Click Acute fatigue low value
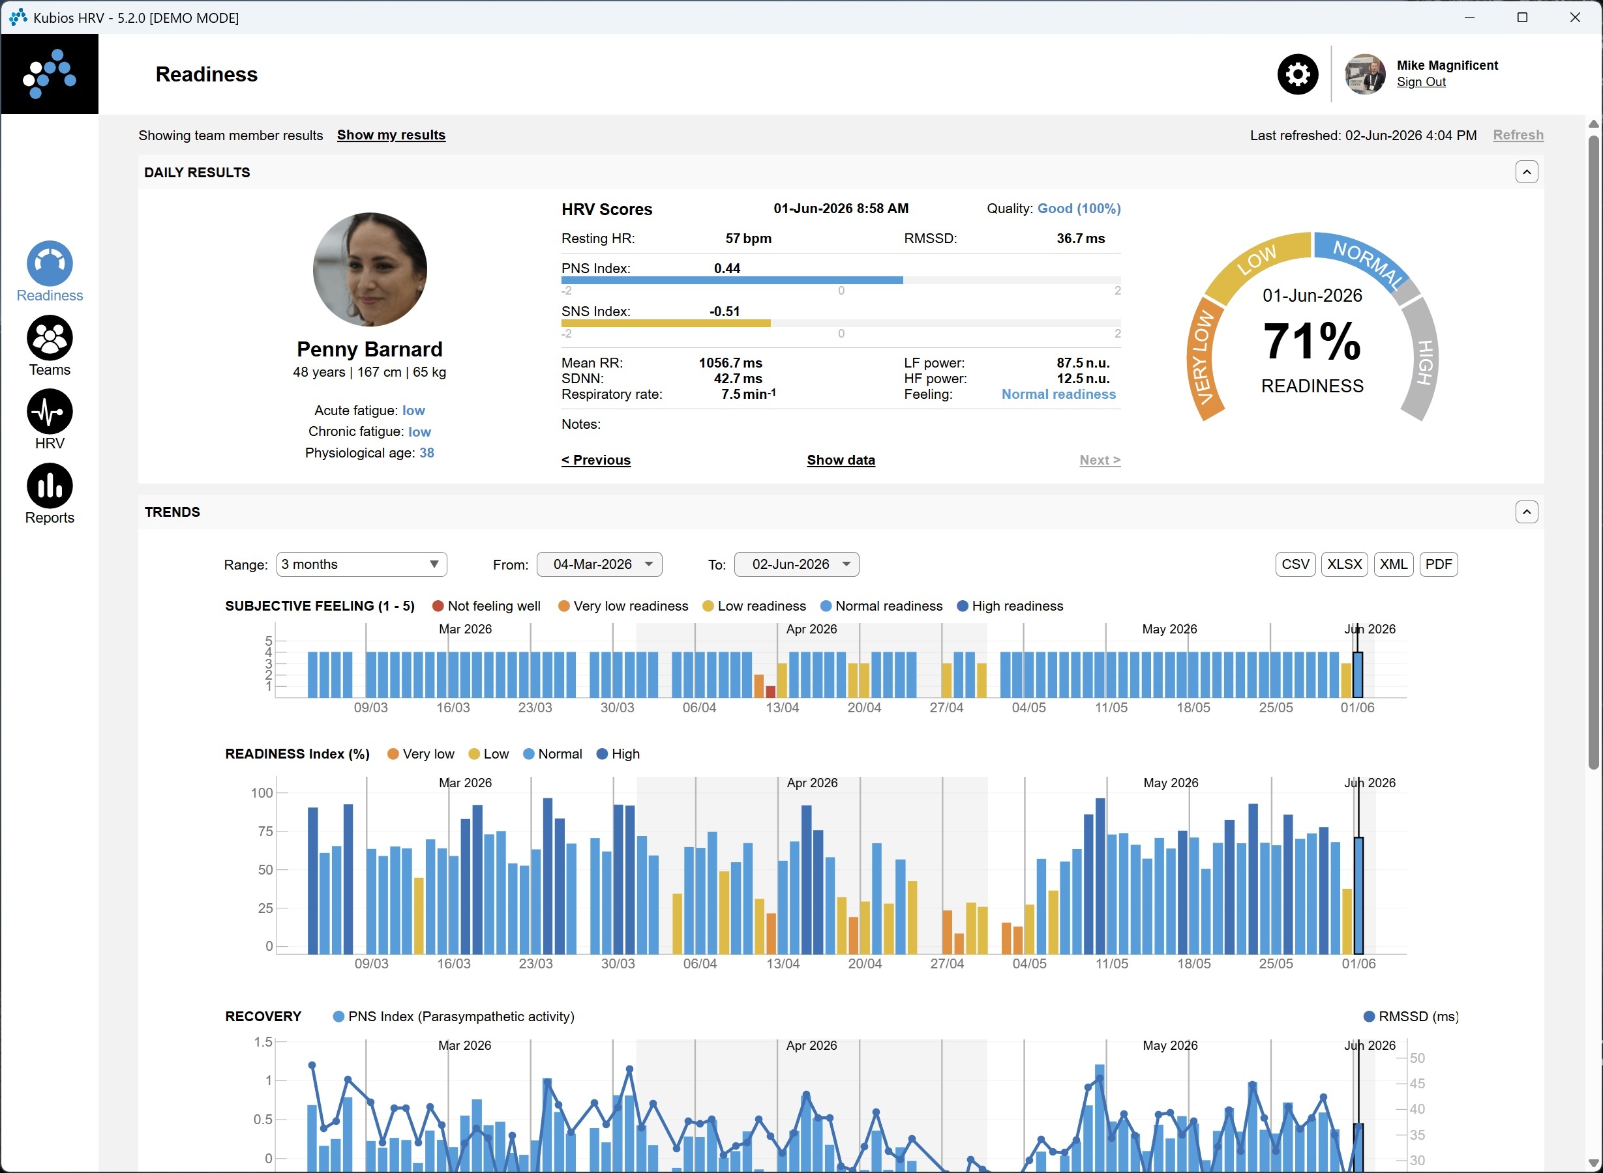 [x=413, y=411]
